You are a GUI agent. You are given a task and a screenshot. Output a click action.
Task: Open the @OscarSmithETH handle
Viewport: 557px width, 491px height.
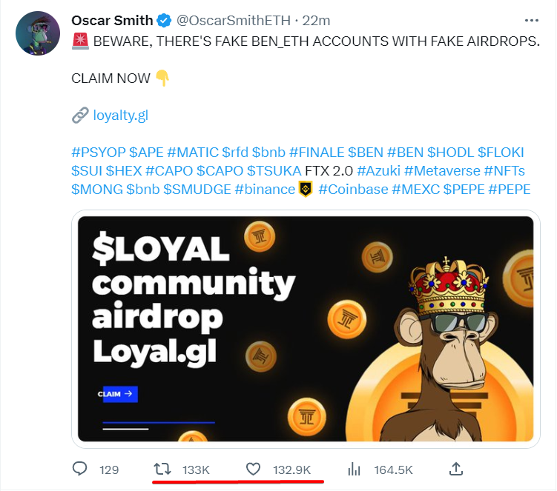tap(234, 21)
